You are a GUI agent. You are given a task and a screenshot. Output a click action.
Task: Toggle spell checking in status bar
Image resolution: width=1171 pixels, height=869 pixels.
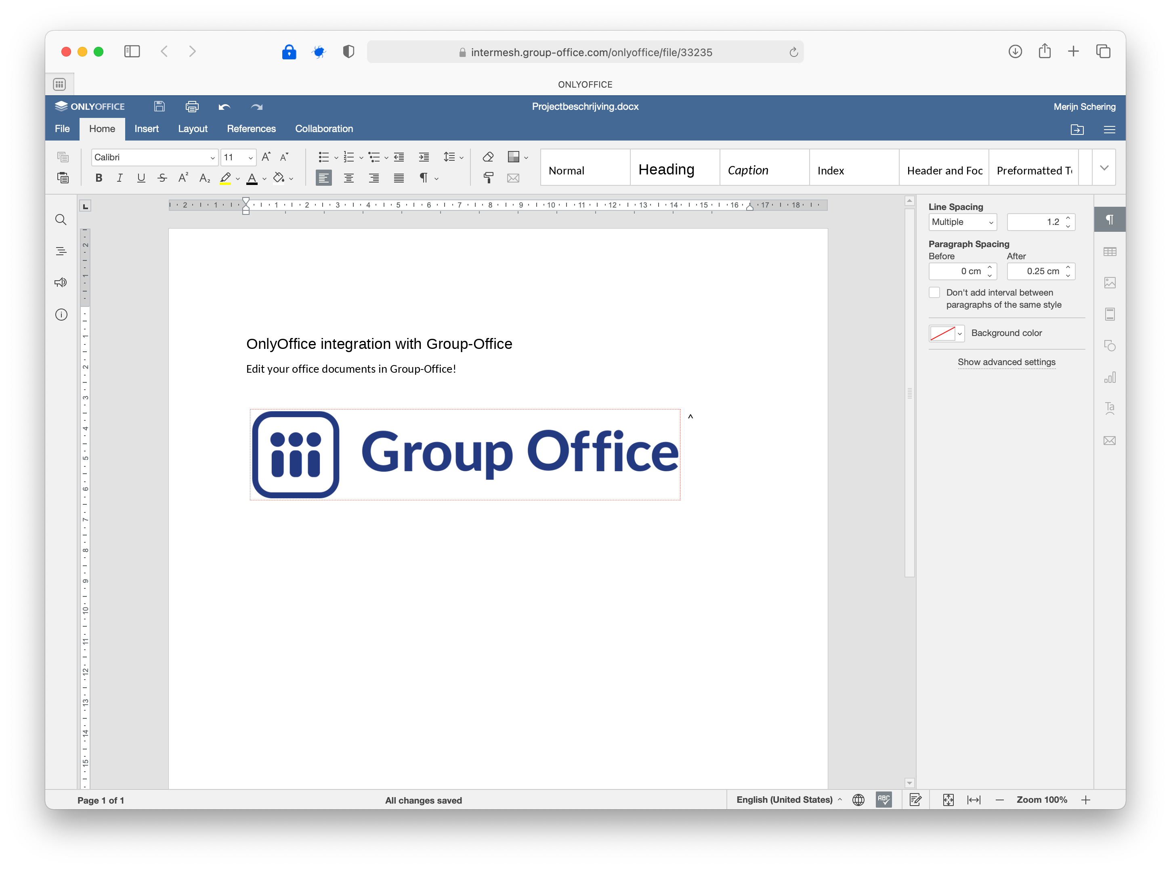(x=884, y=800)
